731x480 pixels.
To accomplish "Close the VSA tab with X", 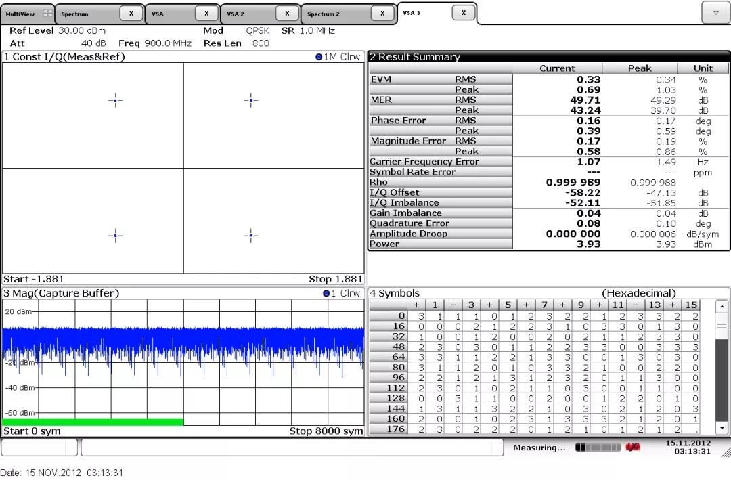I will (x=206, y=14).
